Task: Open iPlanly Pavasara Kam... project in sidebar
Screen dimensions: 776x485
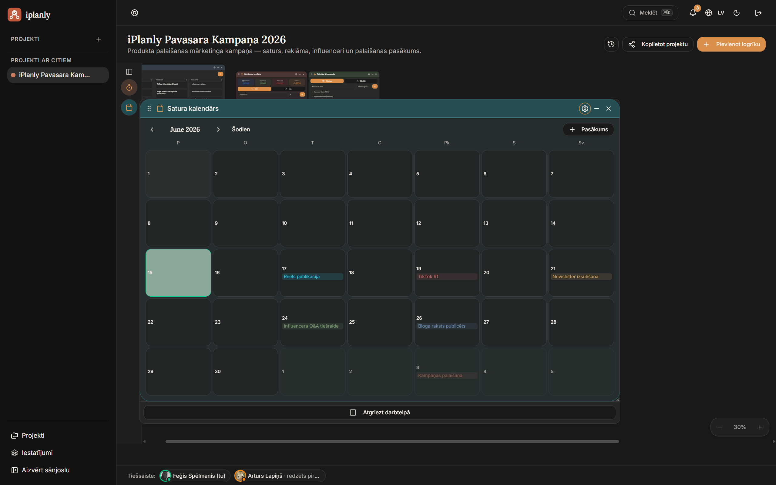Action: point(58,75)
